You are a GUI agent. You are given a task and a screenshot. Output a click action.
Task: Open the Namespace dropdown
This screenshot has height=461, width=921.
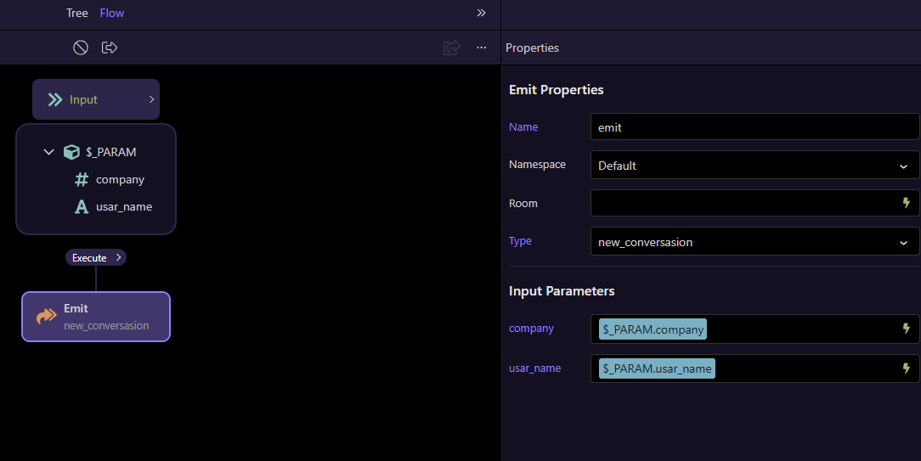[x=754, y=166]
